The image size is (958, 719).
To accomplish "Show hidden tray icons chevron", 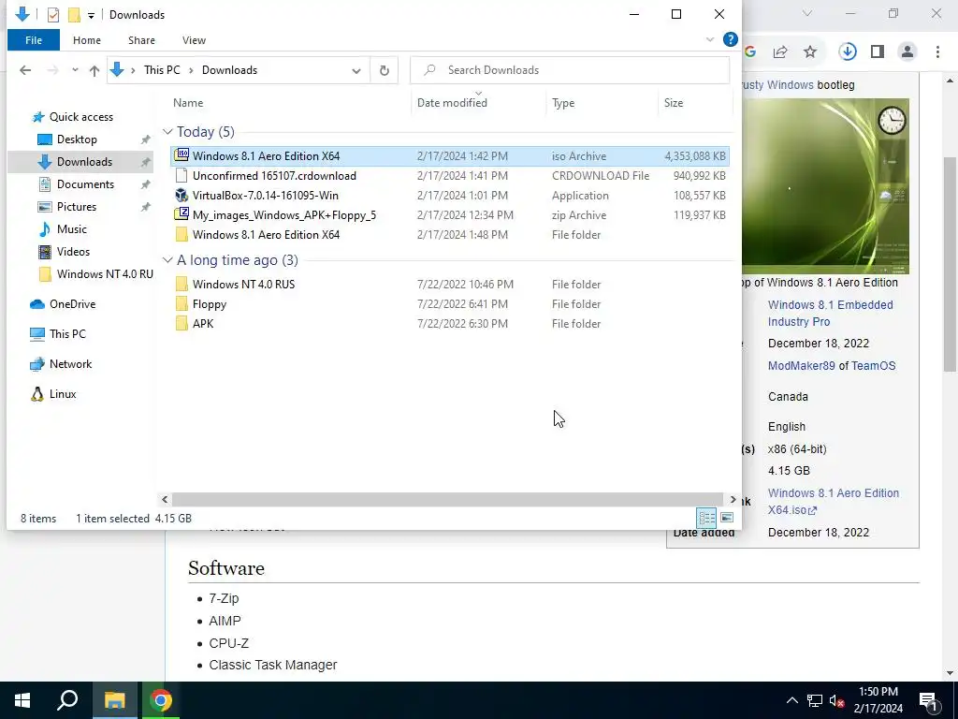I will click(x=791, y=700).
